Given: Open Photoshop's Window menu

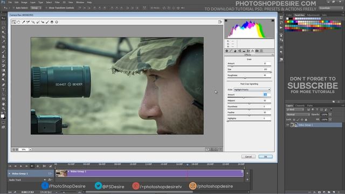Looking at the screenshot, I should [x=80, y=2].
